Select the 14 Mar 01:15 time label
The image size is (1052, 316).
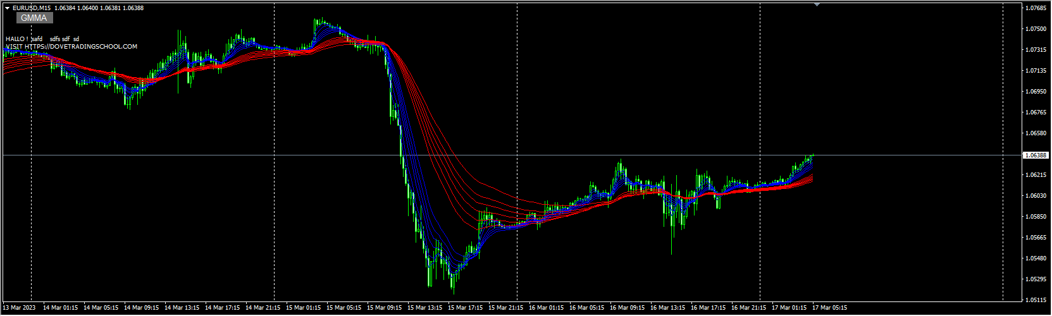pyautogui.click(x=60, y=308)
